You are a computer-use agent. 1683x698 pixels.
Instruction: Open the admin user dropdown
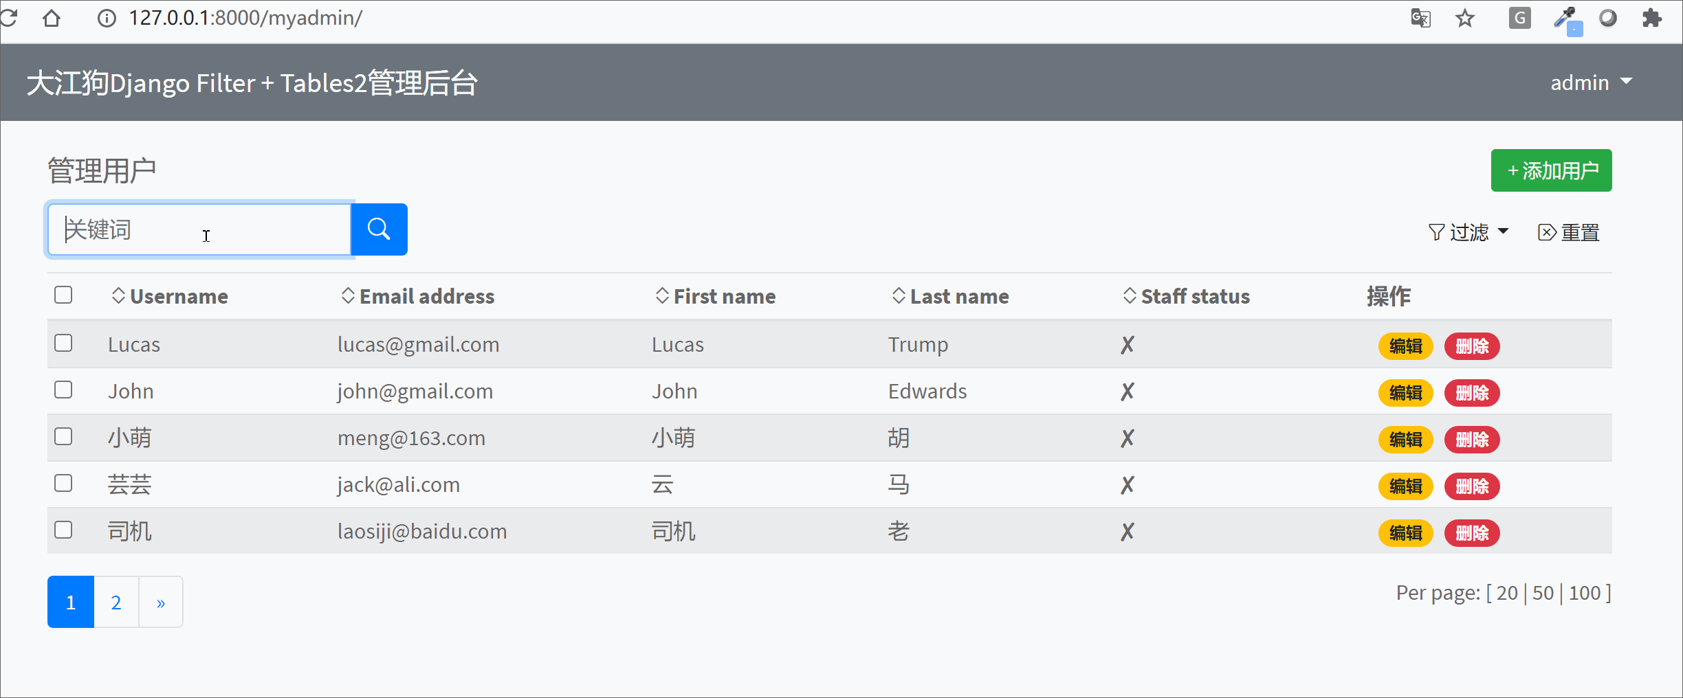pos(1591,82)
